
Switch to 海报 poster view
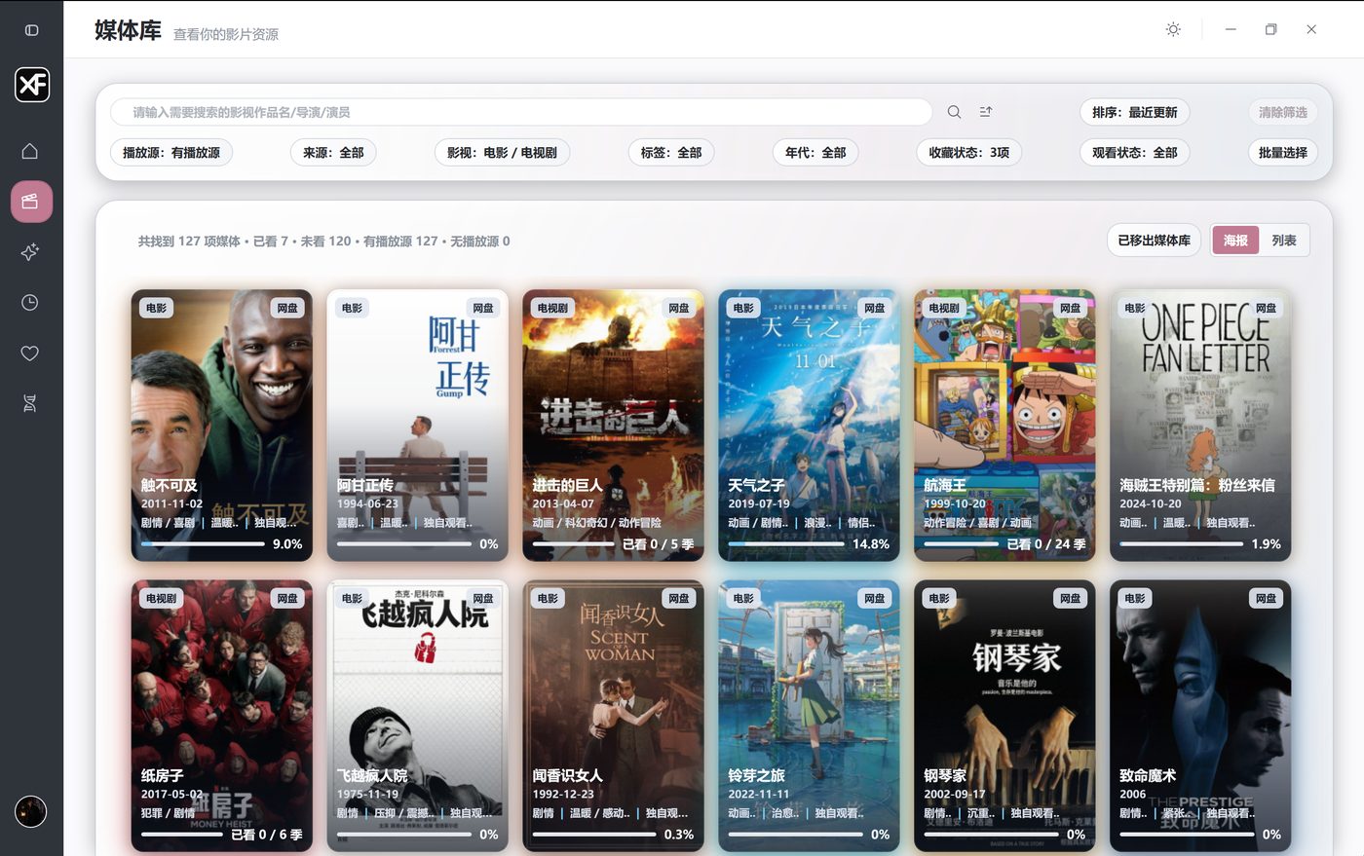point(1235,241)
